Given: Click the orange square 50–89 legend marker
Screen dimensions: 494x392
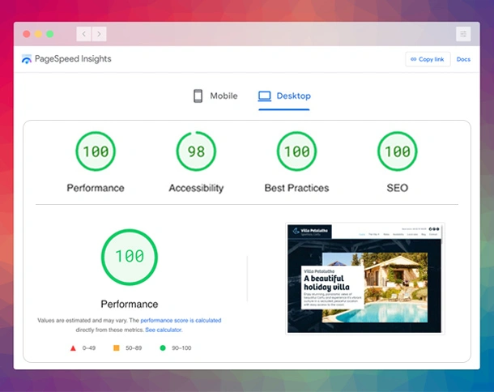Looking at the screenshot, I should coord(117,348).
